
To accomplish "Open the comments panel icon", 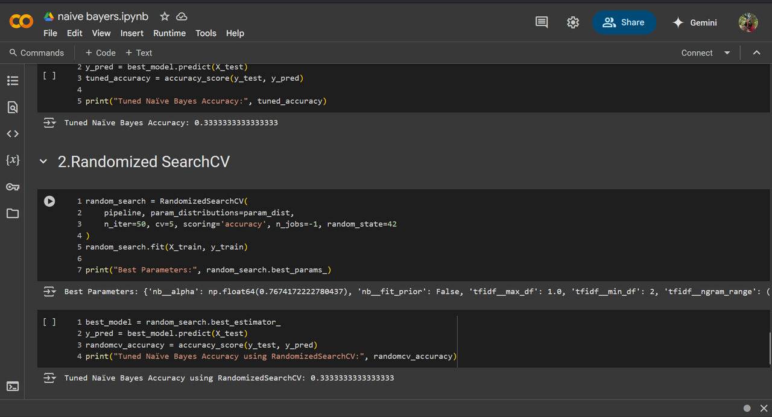I will click(542, 22).
